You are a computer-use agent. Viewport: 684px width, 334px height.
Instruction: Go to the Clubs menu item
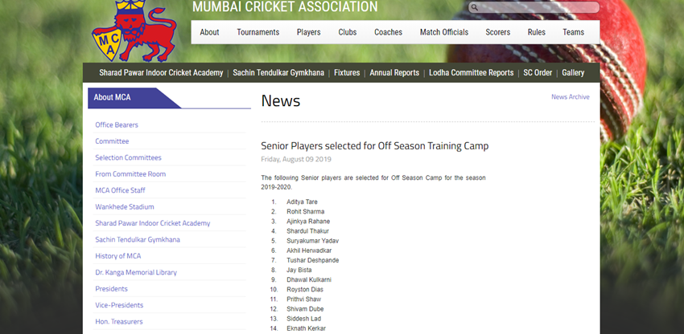[348, 32]
